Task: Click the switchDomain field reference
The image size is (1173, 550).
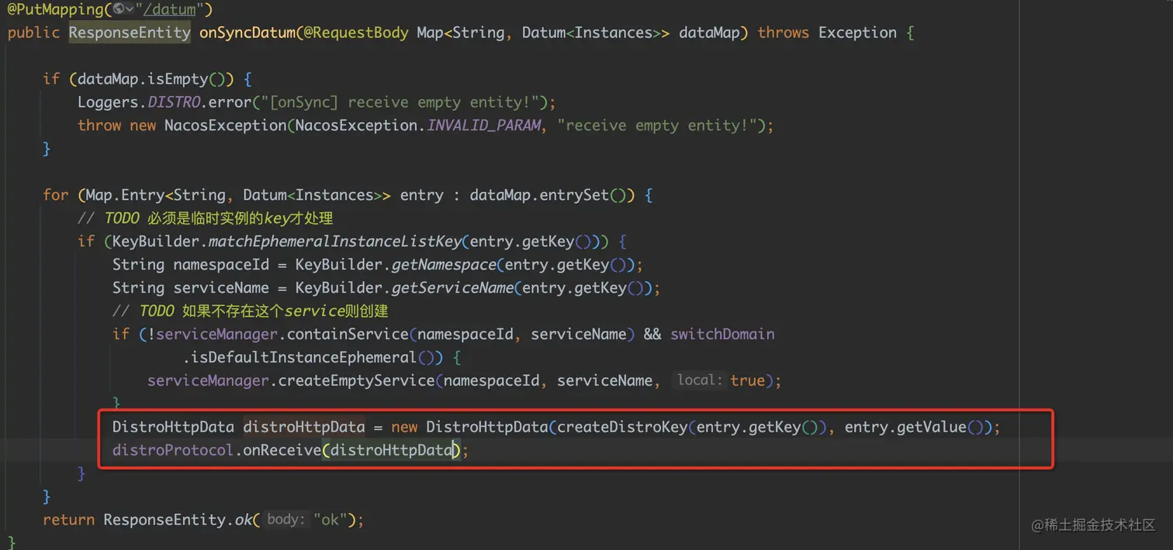Action: 723,335
